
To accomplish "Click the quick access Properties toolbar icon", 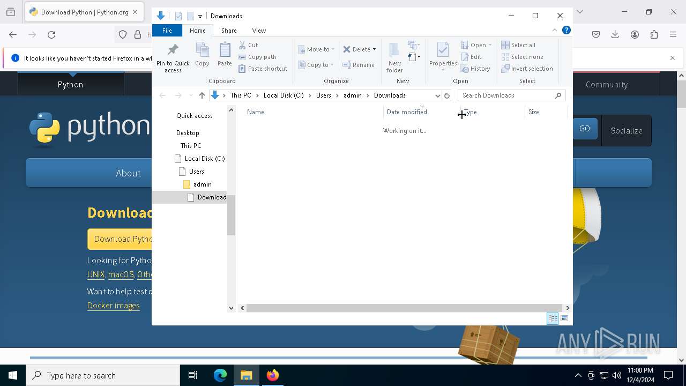I will (x=178, y=16).
